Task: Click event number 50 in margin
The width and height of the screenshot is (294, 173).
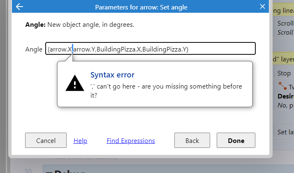Action: 28,171
